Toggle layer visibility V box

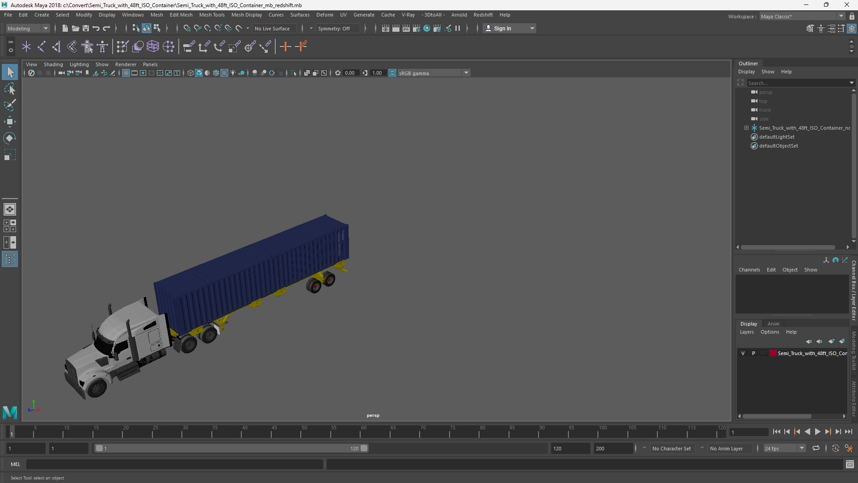(743, 353)
